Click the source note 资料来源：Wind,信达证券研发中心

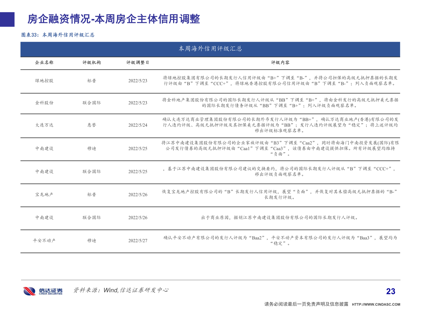click(x=121, y=290)
